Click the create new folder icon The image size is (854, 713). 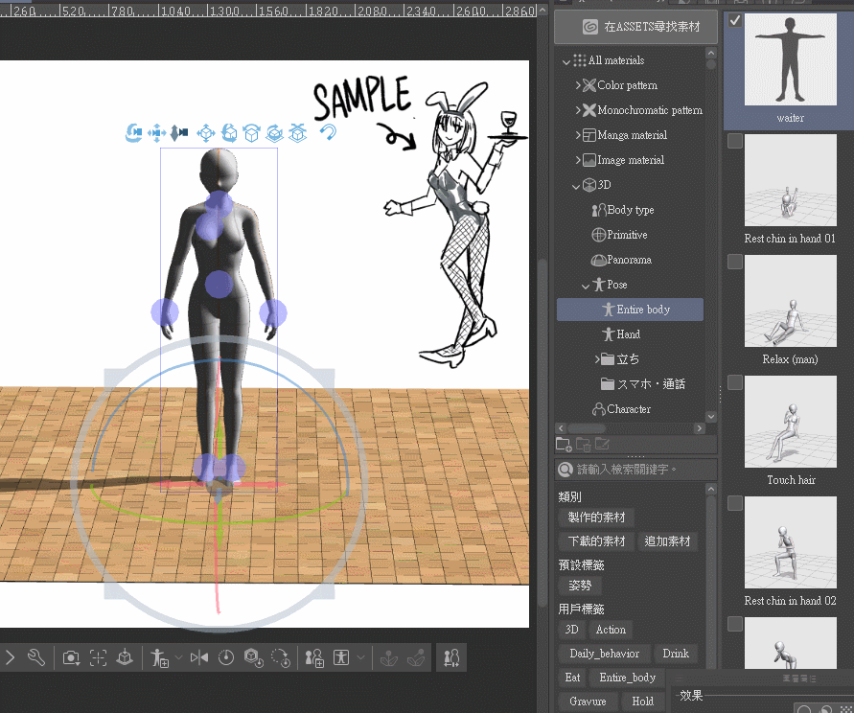pos(564,445)
